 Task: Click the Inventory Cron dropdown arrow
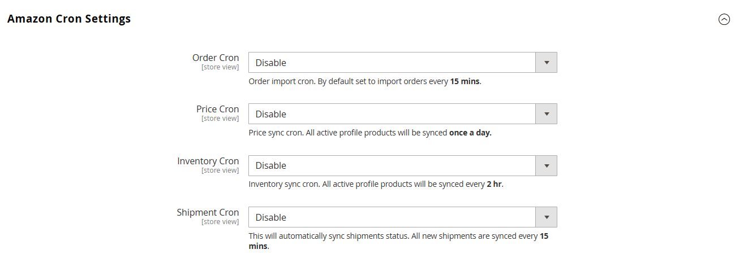point(546,165)
